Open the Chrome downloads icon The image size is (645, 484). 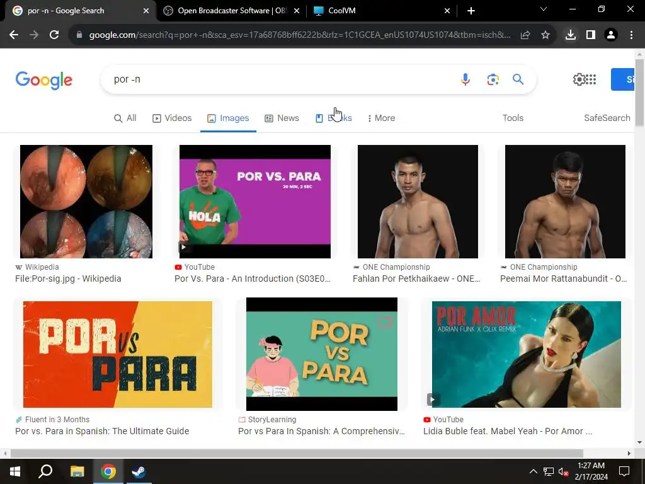coord(571,35)
